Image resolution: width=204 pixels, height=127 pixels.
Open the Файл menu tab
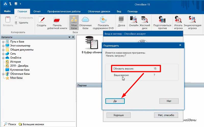7,11
